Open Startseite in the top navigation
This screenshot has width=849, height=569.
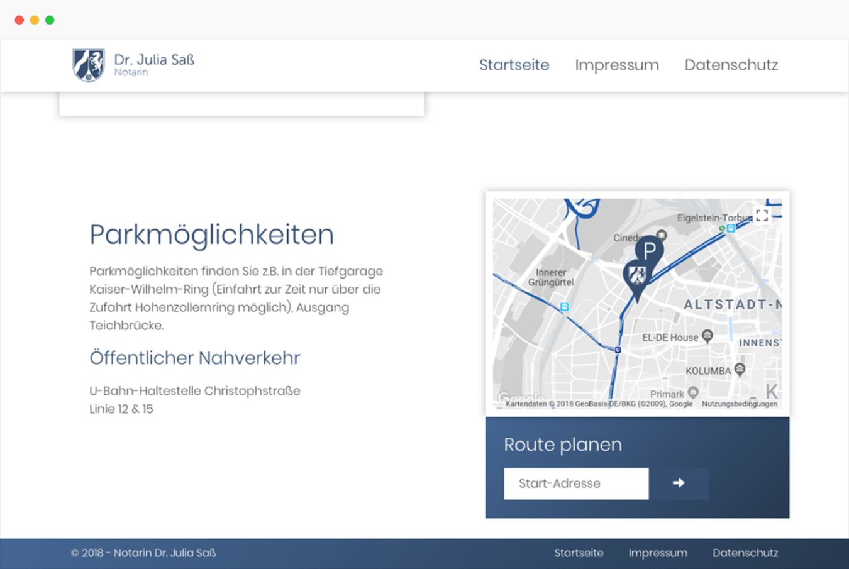coord(514,65)
